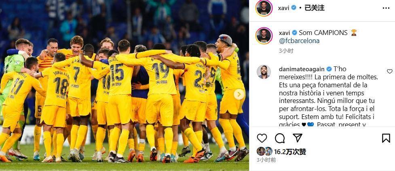View danimateoagain's profile avatar
This screenshot has width=395, height=171.
pyautogui.click(x=264, y=72)
